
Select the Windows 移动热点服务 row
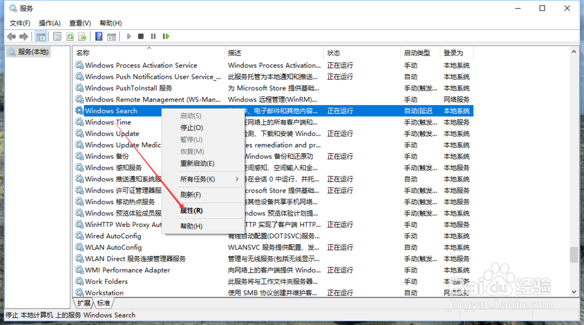pyautogui.click(x=273, y=202)
